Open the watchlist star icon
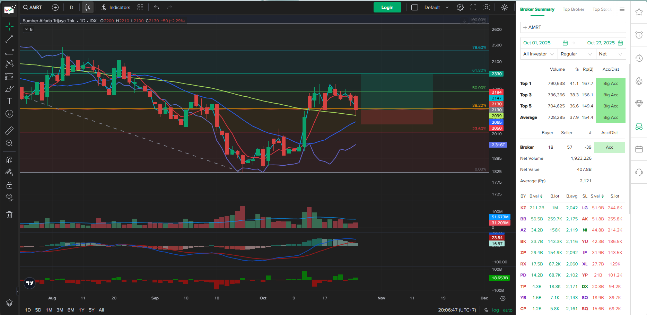 639,12
